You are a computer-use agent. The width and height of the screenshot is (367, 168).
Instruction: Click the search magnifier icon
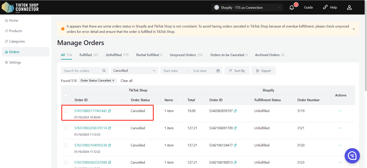click(x=104, y=71)
